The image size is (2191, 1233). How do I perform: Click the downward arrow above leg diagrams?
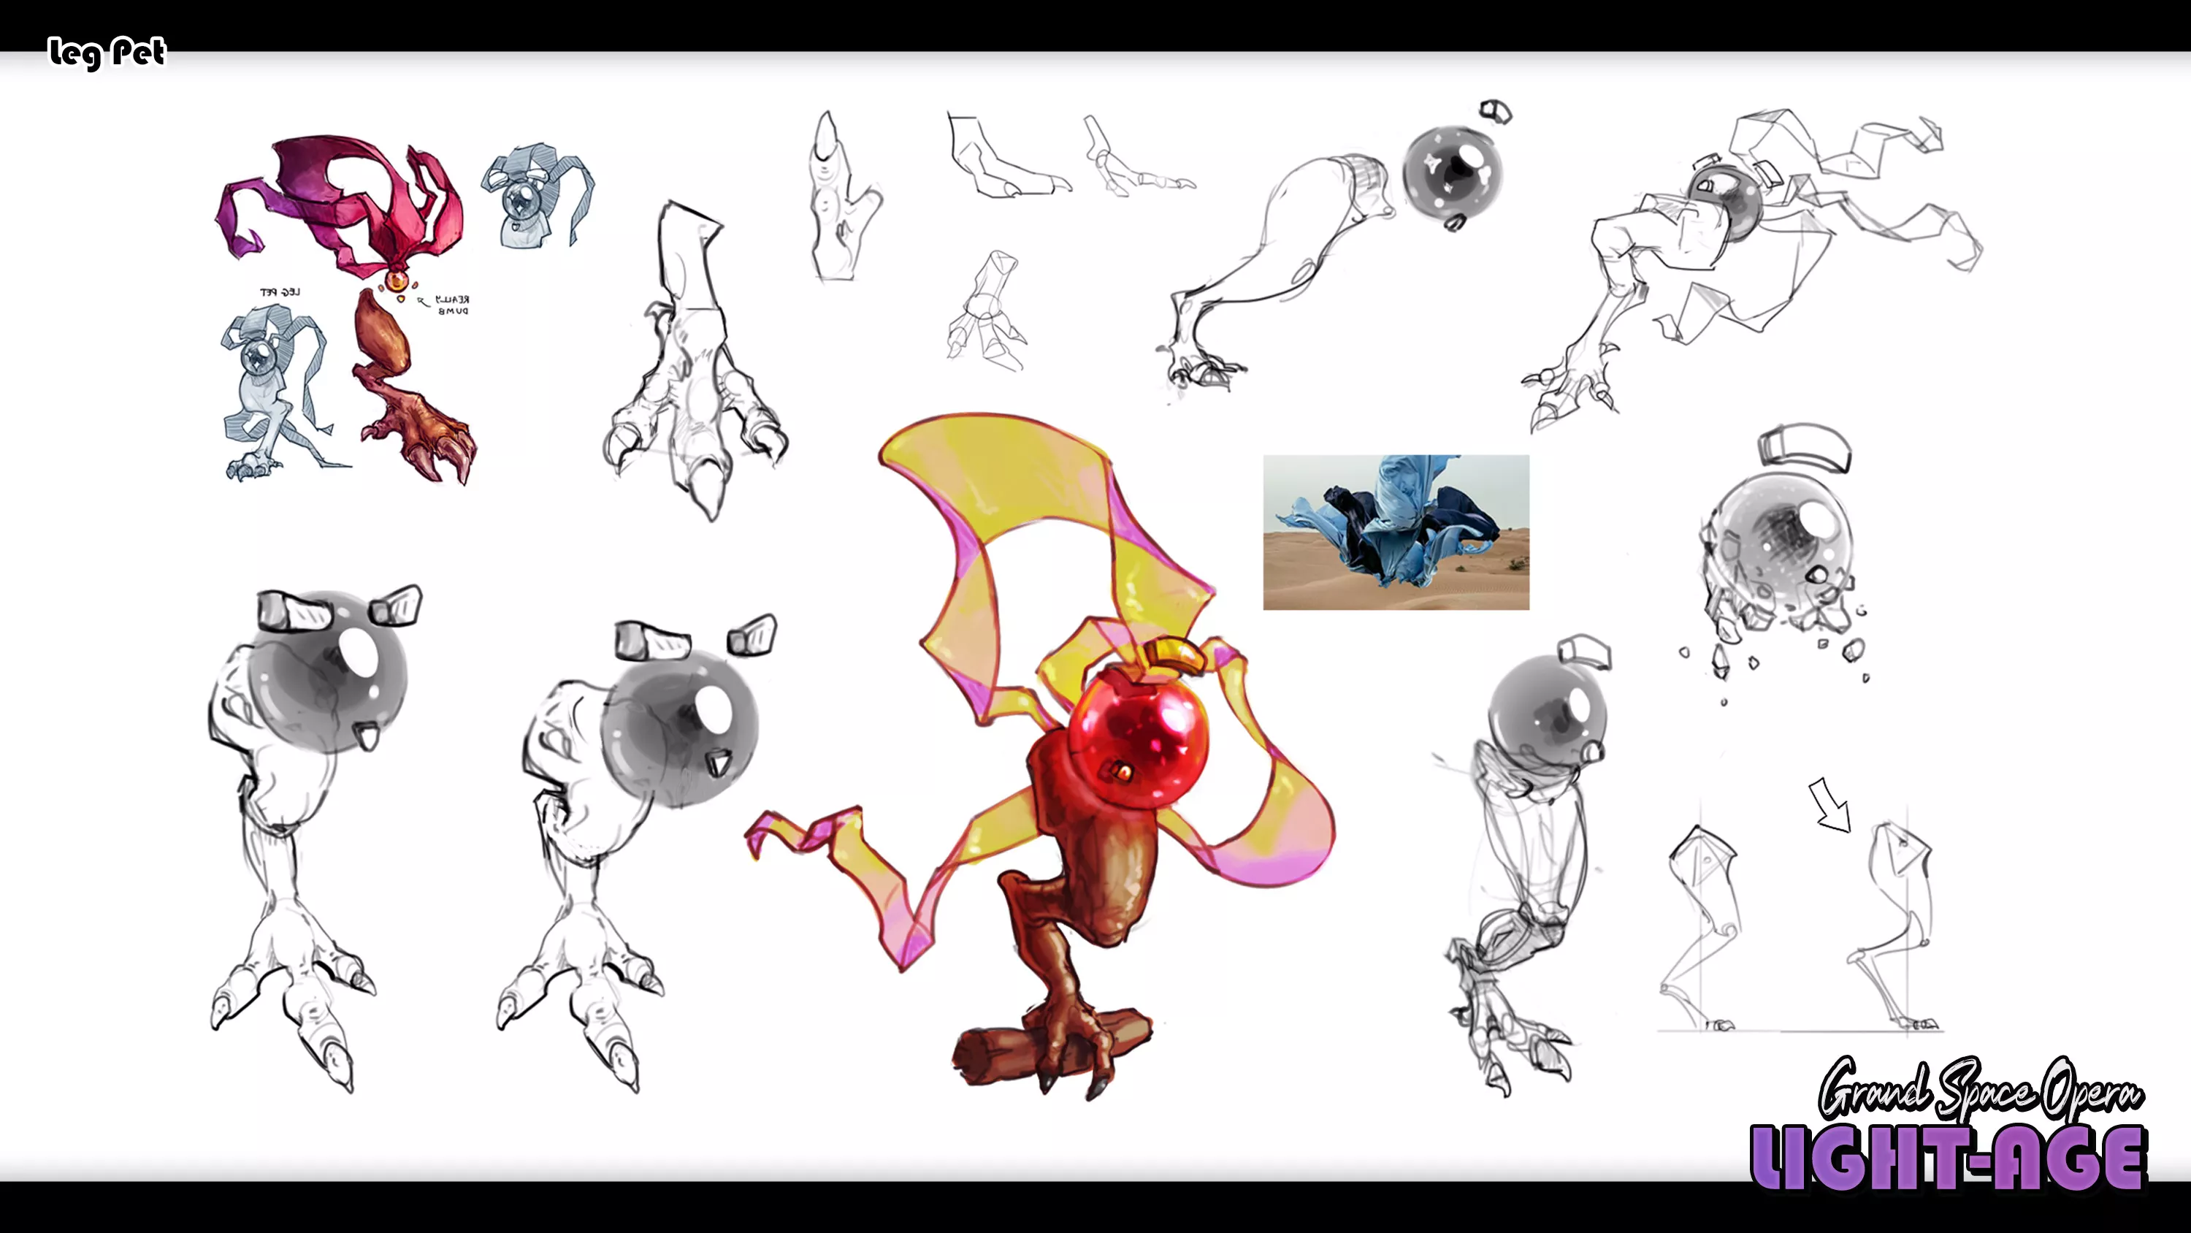[1829, 805]
